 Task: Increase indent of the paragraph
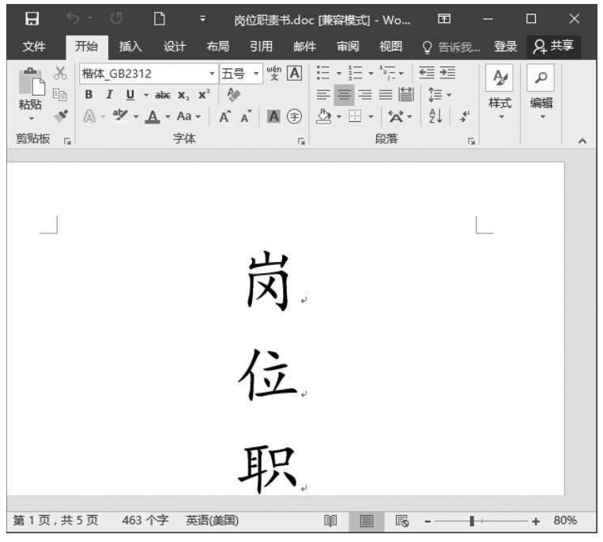click(447, 74)
